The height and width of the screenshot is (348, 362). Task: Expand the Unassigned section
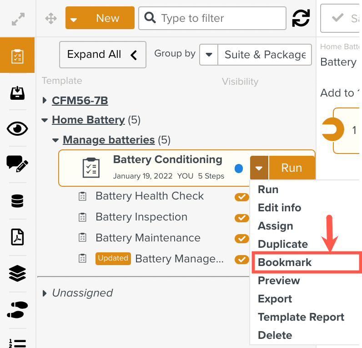tap(45, 293)
